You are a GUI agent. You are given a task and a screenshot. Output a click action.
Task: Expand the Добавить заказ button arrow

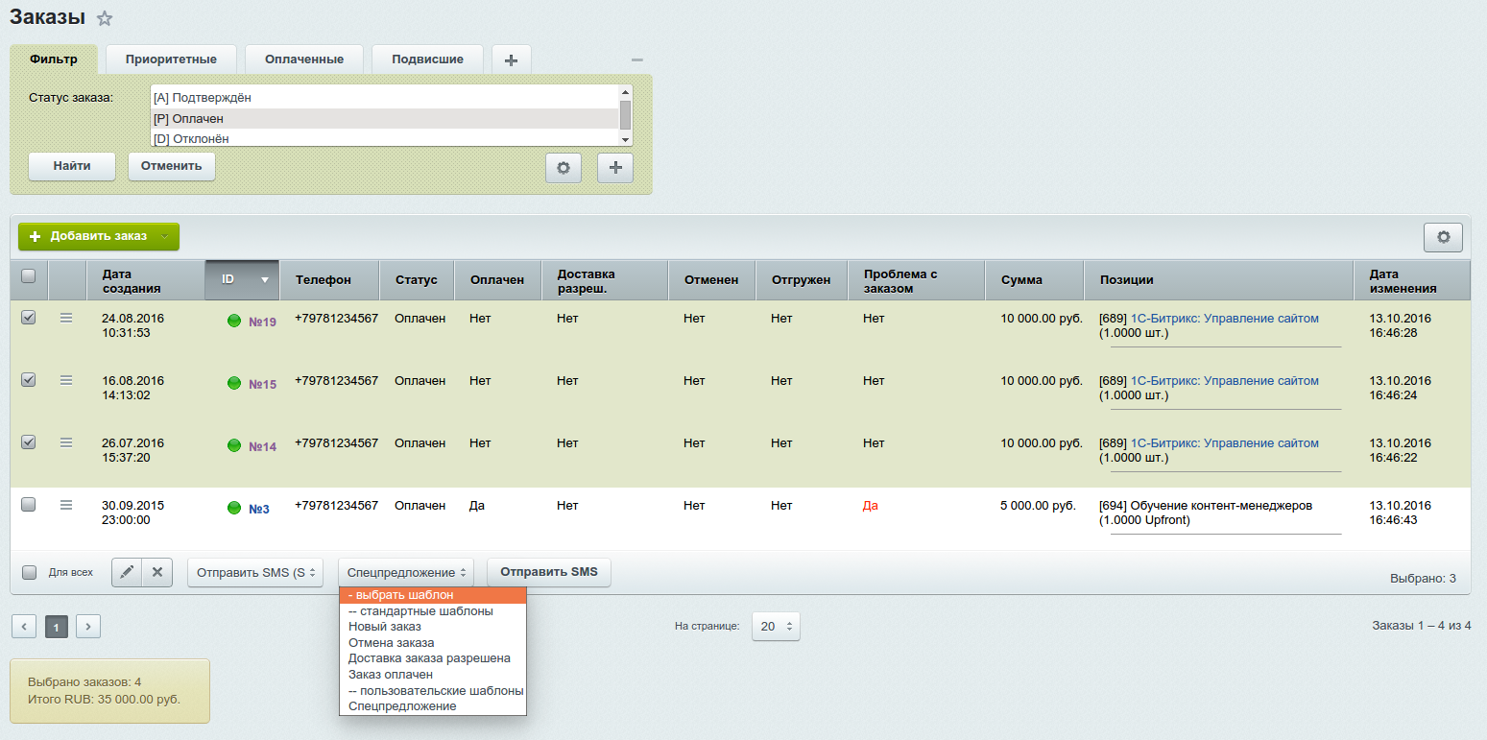point(165,236)
